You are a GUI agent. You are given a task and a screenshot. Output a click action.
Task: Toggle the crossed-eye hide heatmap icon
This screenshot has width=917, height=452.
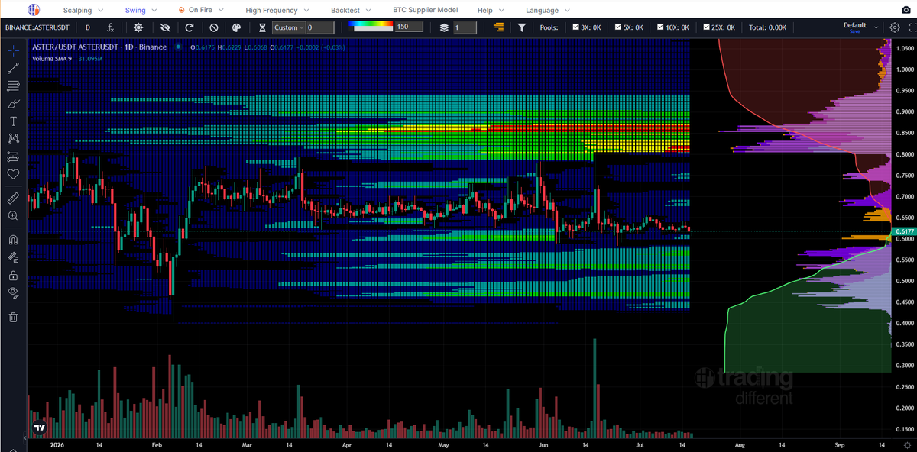click(x=164, y=27)
